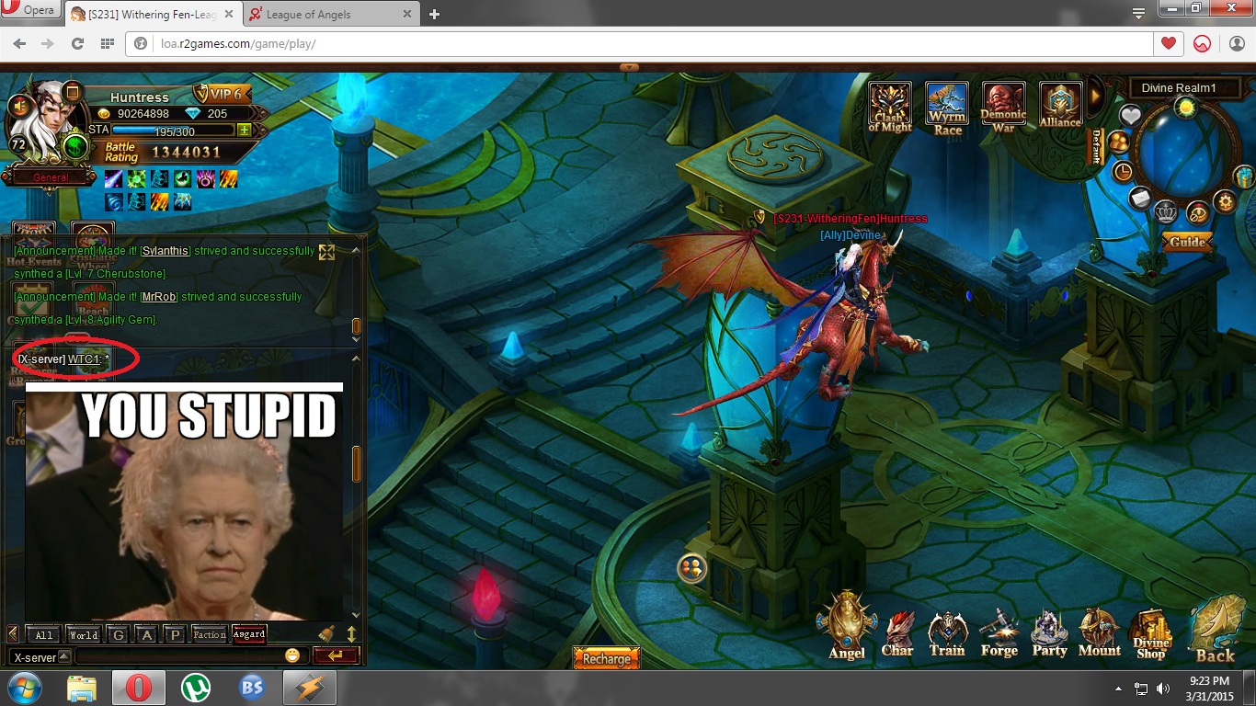Expand more event icons with right arrow

[1095, 96]
